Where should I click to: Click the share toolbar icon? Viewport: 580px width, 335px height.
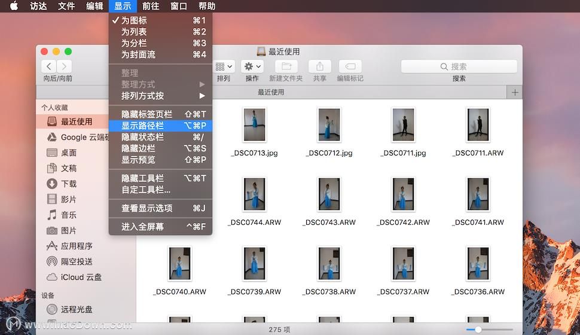click(x=319, y=66)
